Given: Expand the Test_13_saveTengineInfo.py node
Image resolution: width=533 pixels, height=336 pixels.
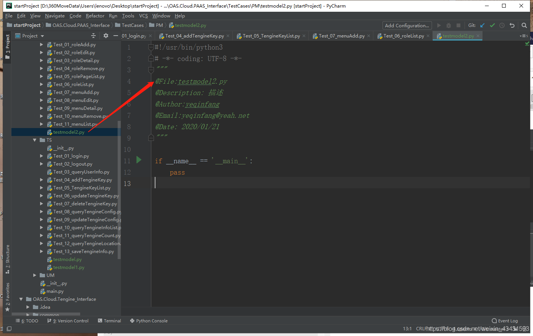Looking at the screenshot, I should click(42, 252).
